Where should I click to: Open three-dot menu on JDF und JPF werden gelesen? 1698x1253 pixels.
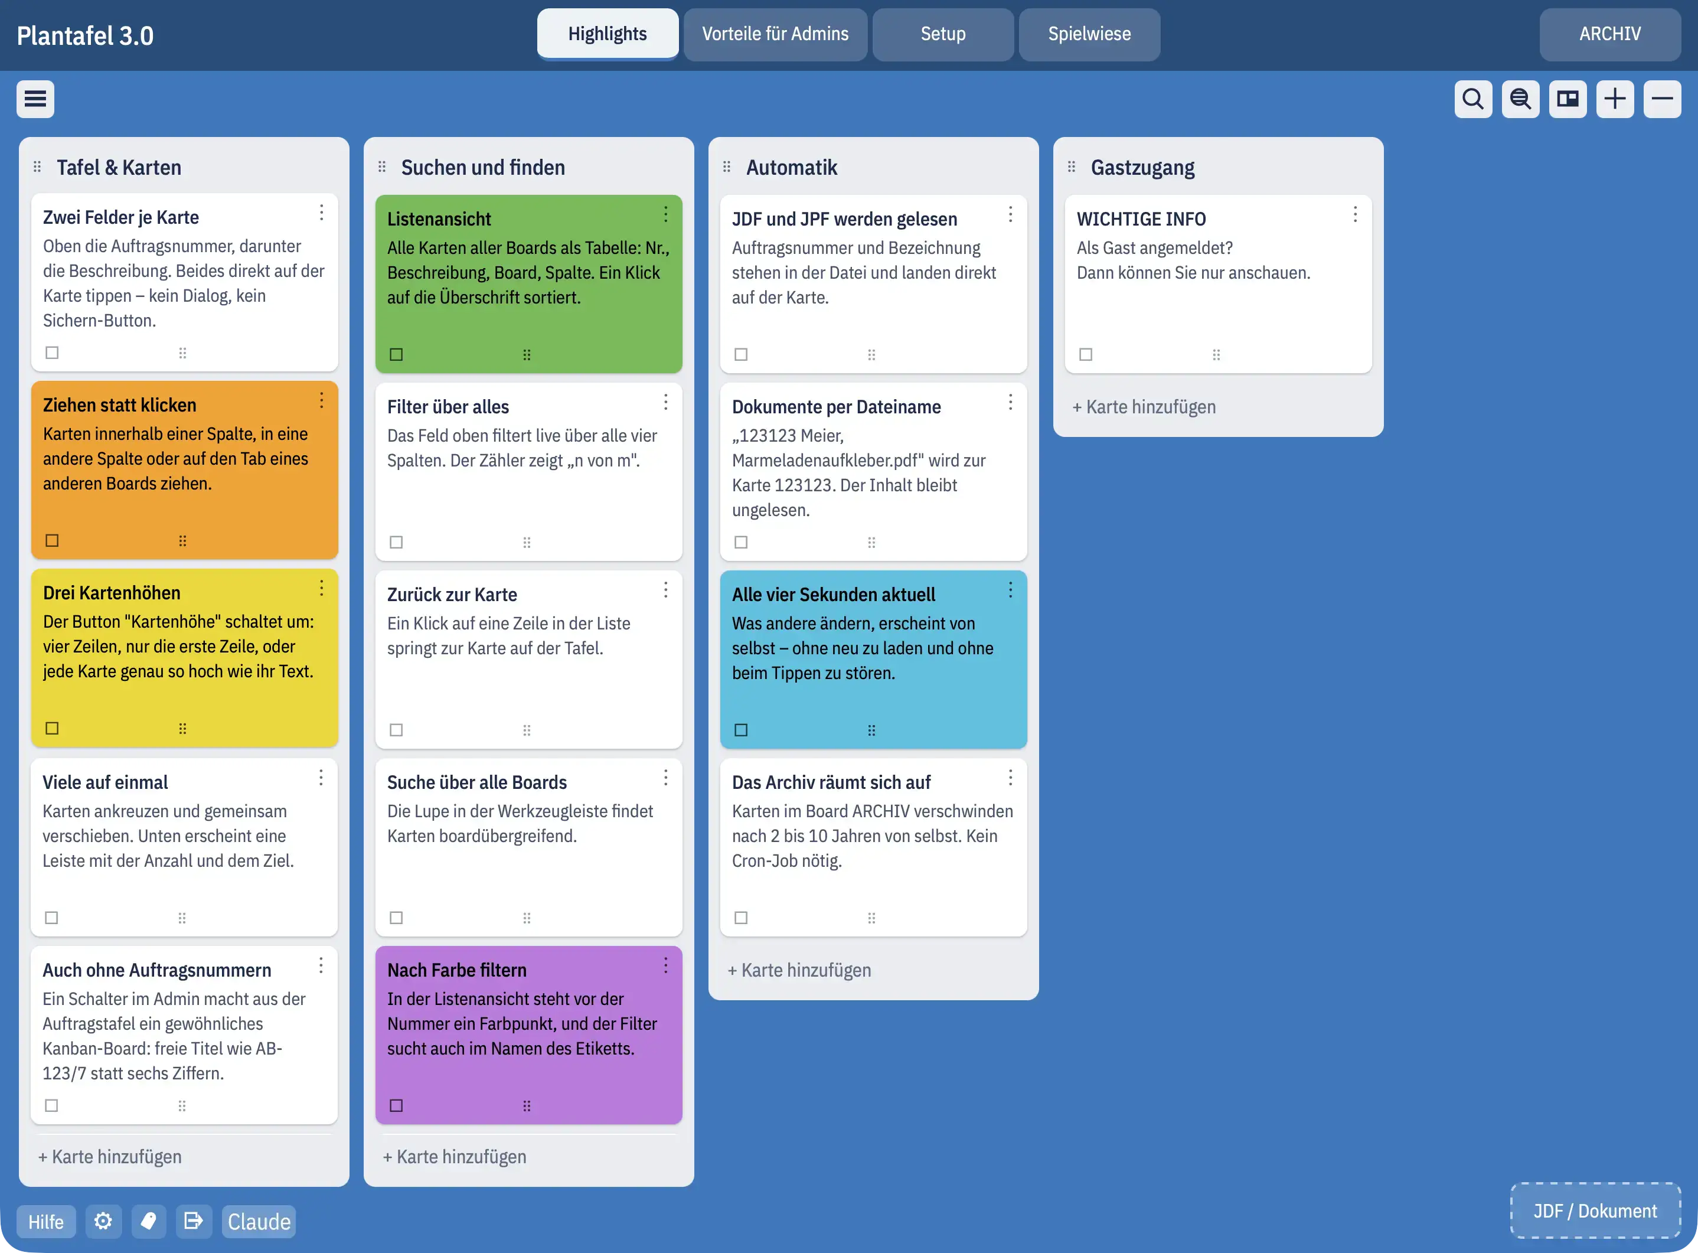1010,215
